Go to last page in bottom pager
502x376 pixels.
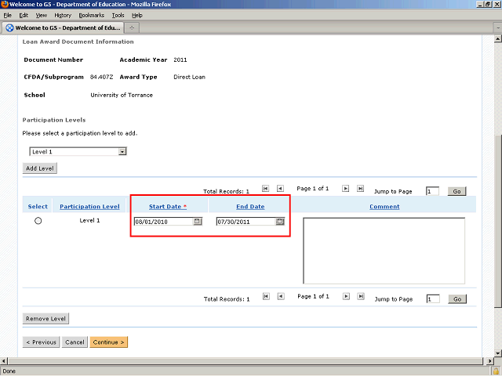[361, 296]
